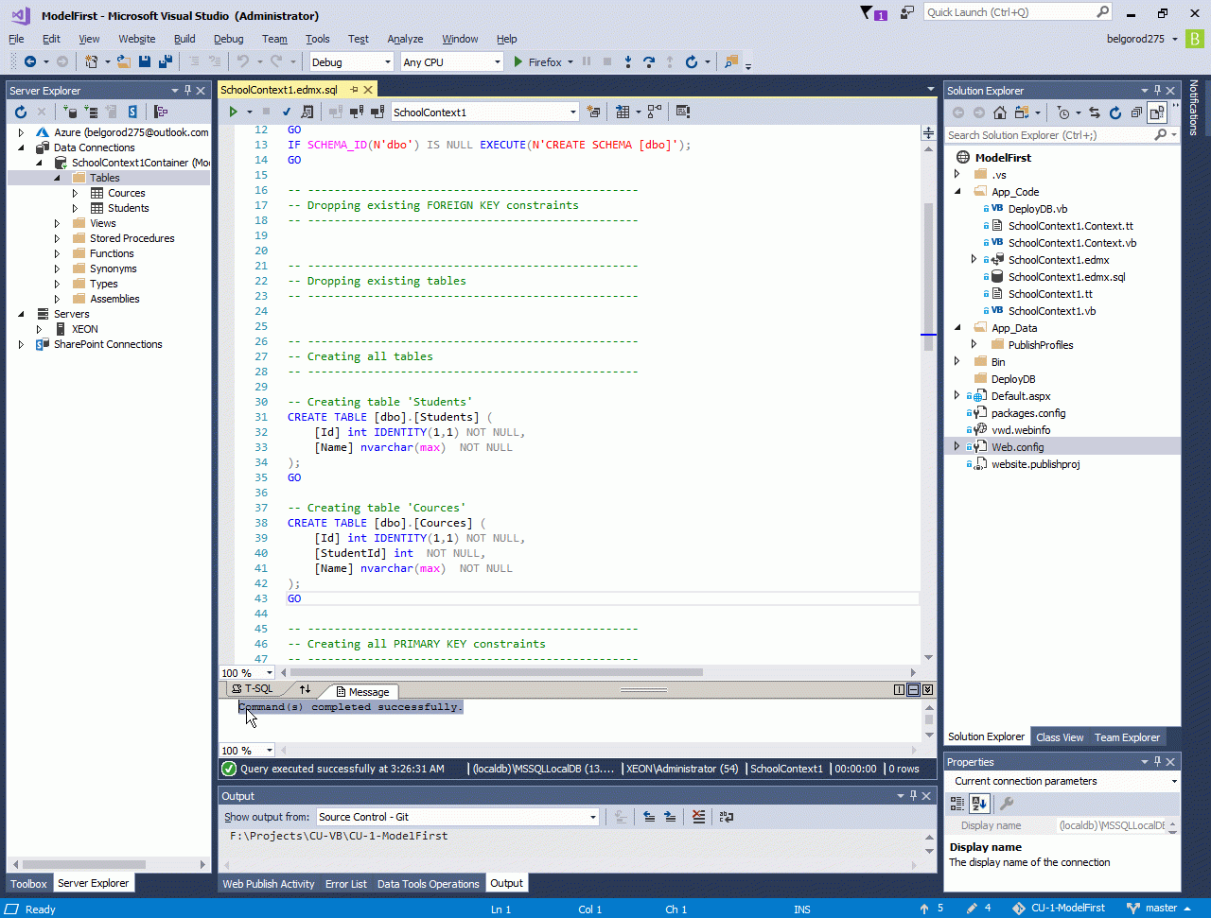Toggle Show All Files in Solution Explorer
The image size is (1211, 918).
(x=1156, y=113)
